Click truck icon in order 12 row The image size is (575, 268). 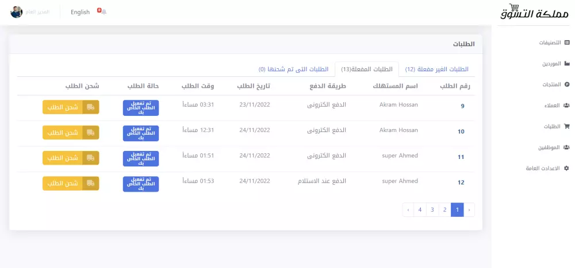point(91,184)
